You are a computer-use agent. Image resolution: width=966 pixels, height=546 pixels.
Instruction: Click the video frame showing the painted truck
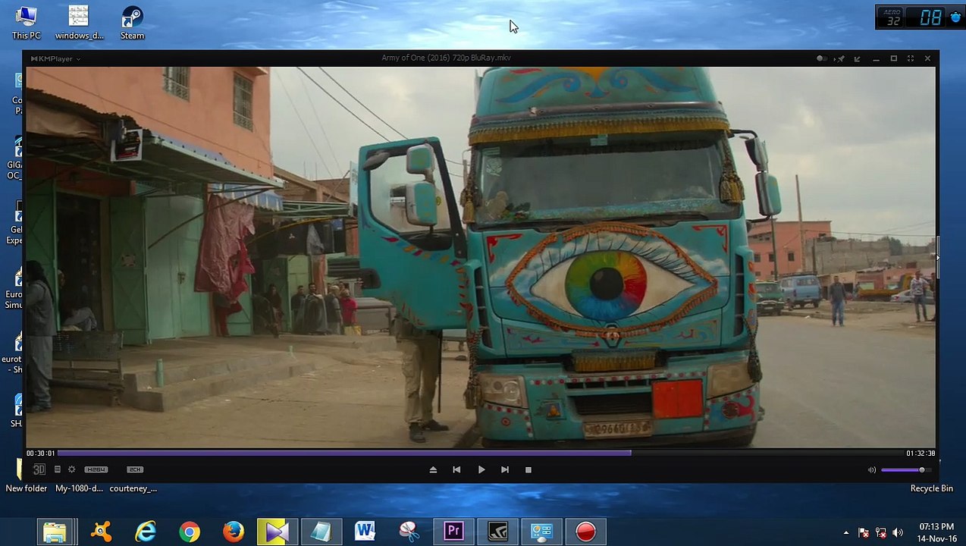point(481,257)
